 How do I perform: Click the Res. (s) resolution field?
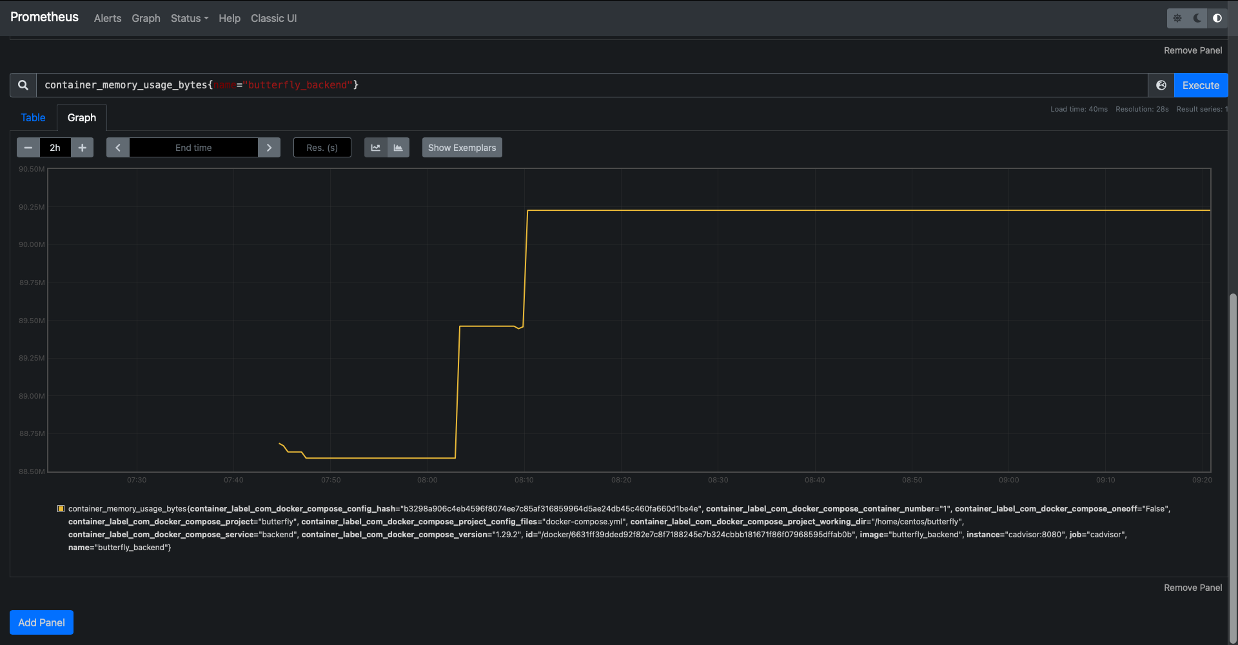pos(322,148)
